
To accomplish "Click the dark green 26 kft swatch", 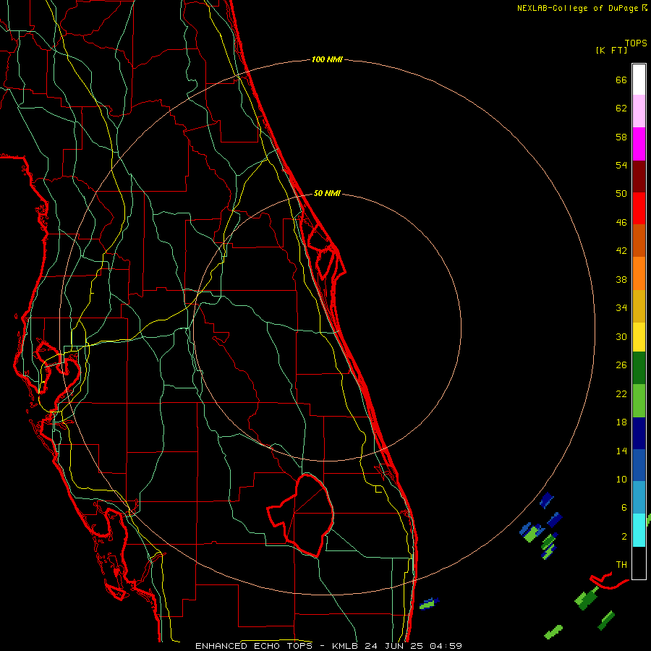I will [x=639, y=368].
